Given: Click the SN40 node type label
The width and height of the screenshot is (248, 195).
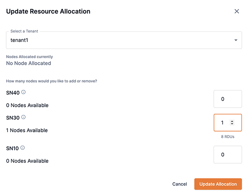Looking at the screenshot, I should pos(12,92).
